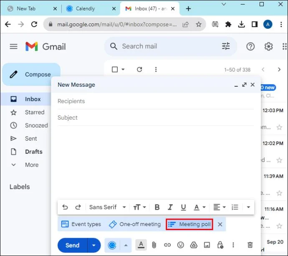Viewport: 288px width, 256px height.
Task: Open select messages dropdown arrow
Action: pos(123,69)
